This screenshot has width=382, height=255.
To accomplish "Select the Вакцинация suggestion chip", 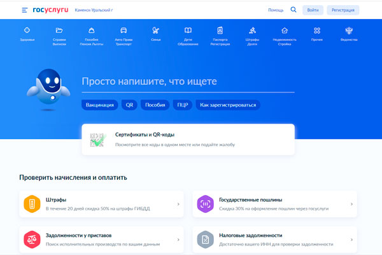I will click(100, 105).
